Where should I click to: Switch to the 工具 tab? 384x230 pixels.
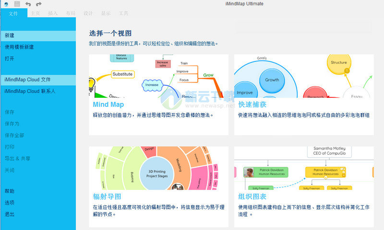pyautogui.click(x=123, y=13)
